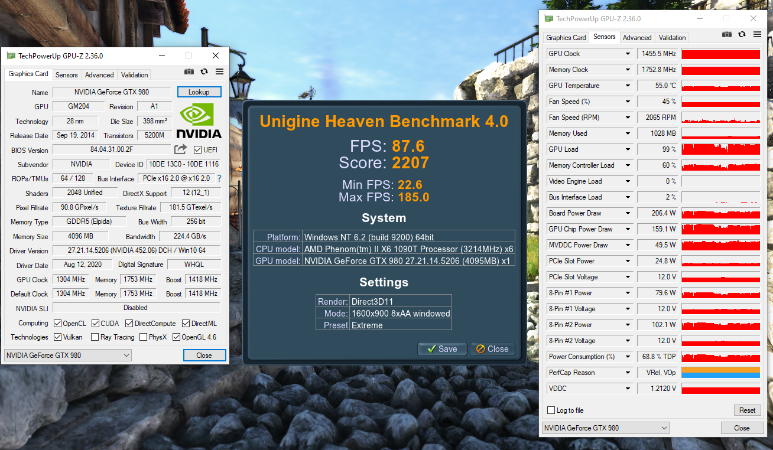Refresh icon in Sensors window
This screenshot has width=773, height=450.
(x=742, y=34)
